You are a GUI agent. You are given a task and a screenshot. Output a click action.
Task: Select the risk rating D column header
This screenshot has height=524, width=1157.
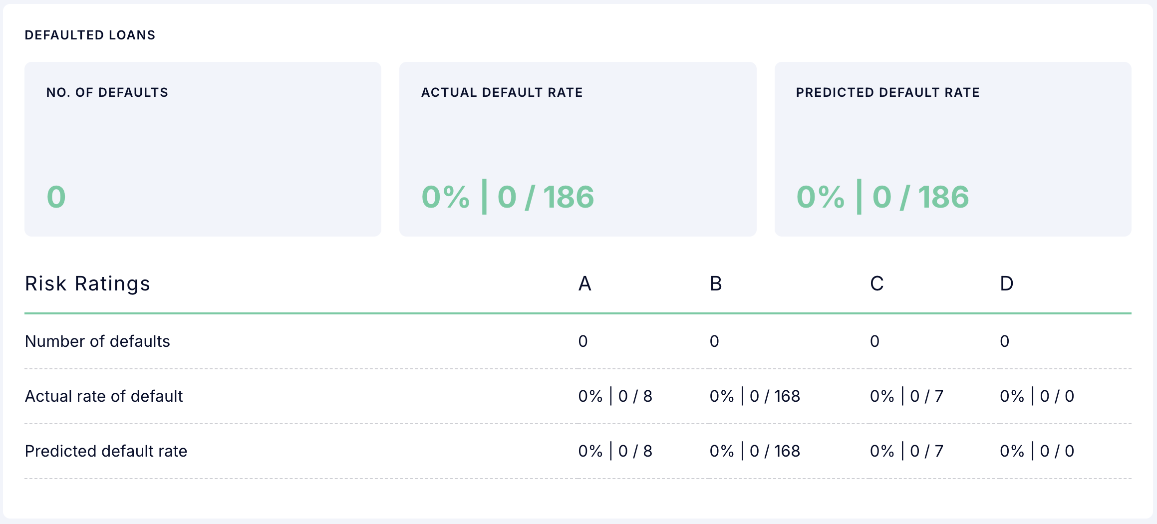(x=1006, y=283)
